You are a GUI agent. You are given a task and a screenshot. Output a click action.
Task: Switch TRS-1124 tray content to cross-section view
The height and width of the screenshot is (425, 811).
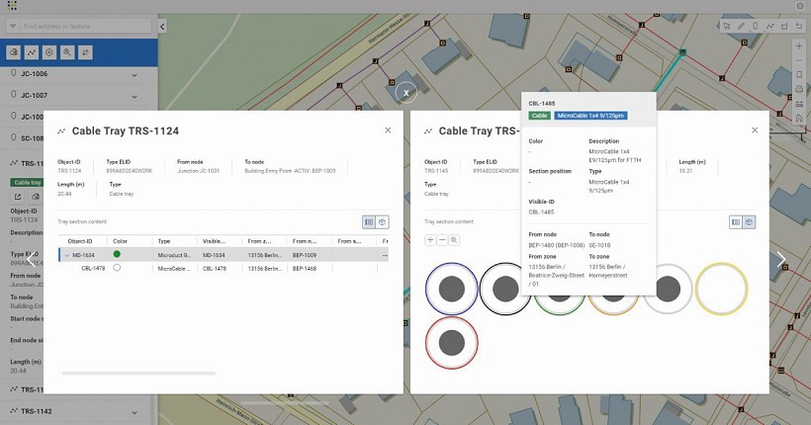coord(382,222)
